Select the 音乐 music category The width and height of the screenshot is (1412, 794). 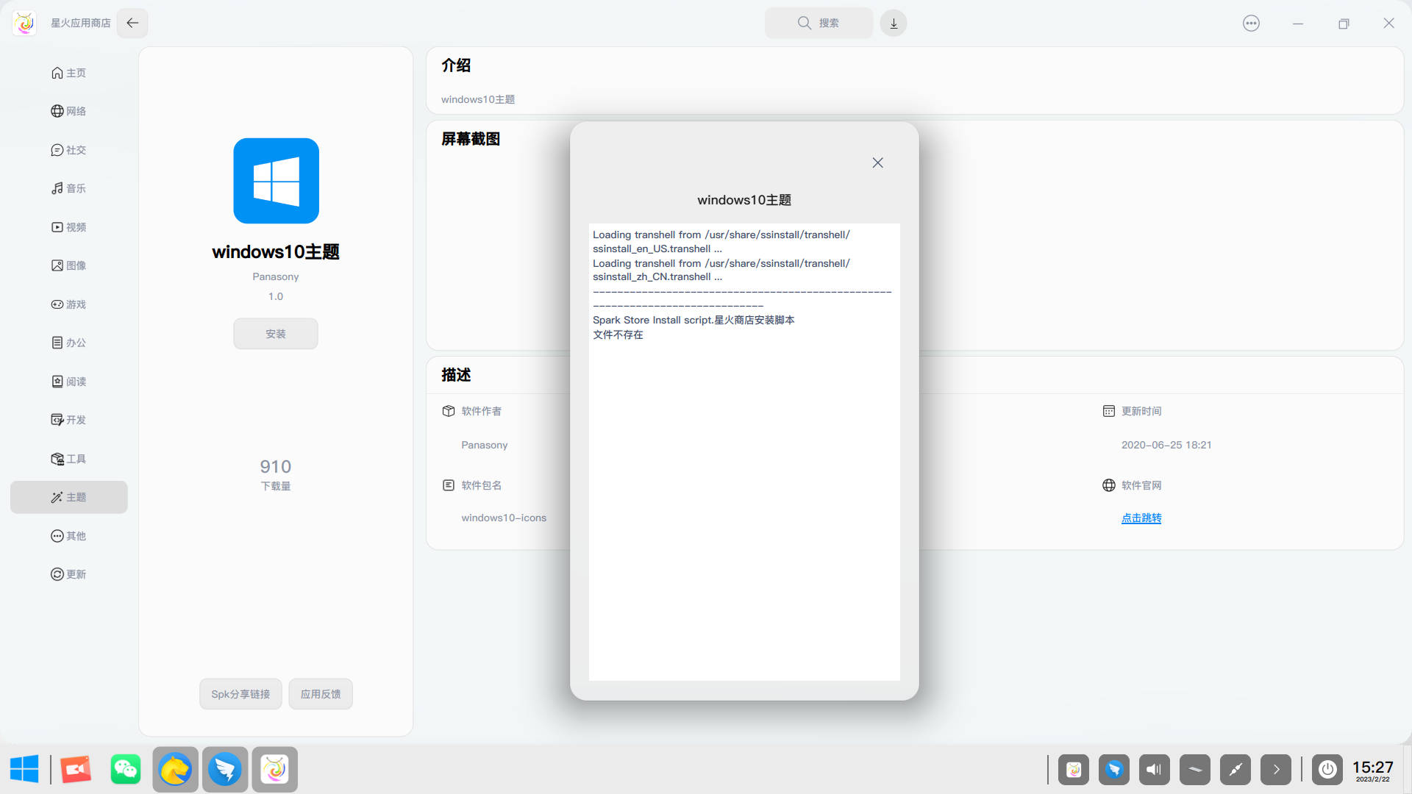pos(68,188)
